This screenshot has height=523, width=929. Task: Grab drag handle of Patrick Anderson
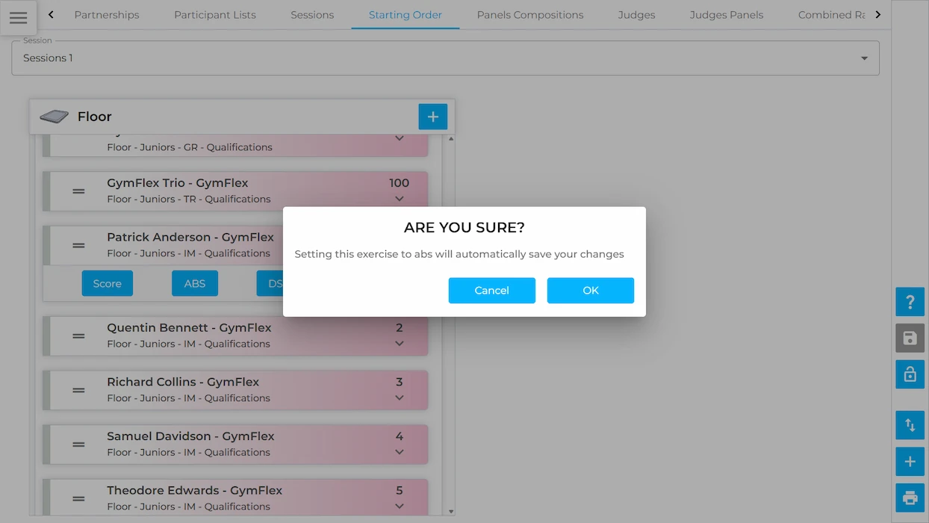point(78,245)
